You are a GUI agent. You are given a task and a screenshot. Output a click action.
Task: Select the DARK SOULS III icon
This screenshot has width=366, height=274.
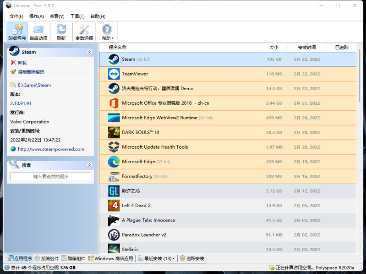(x=114, y=132)
